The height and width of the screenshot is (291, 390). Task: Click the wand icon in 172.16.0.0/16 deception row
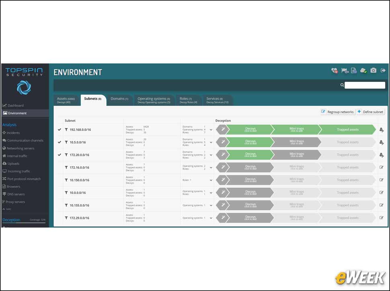point(223,167)
